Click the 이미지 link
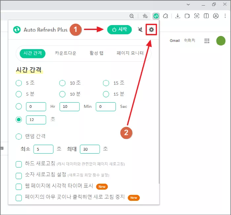 tap(190, 41)
